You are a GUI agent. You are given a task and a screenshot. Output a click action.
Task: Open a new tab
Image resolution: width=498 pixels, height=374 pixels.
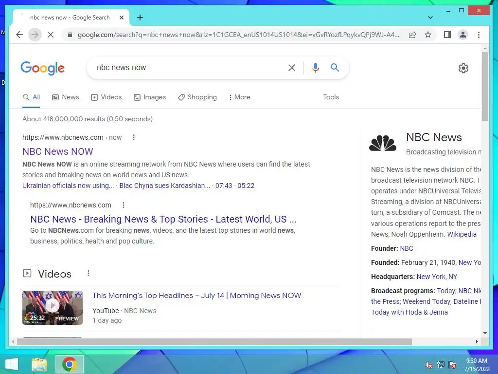point(140,18)
